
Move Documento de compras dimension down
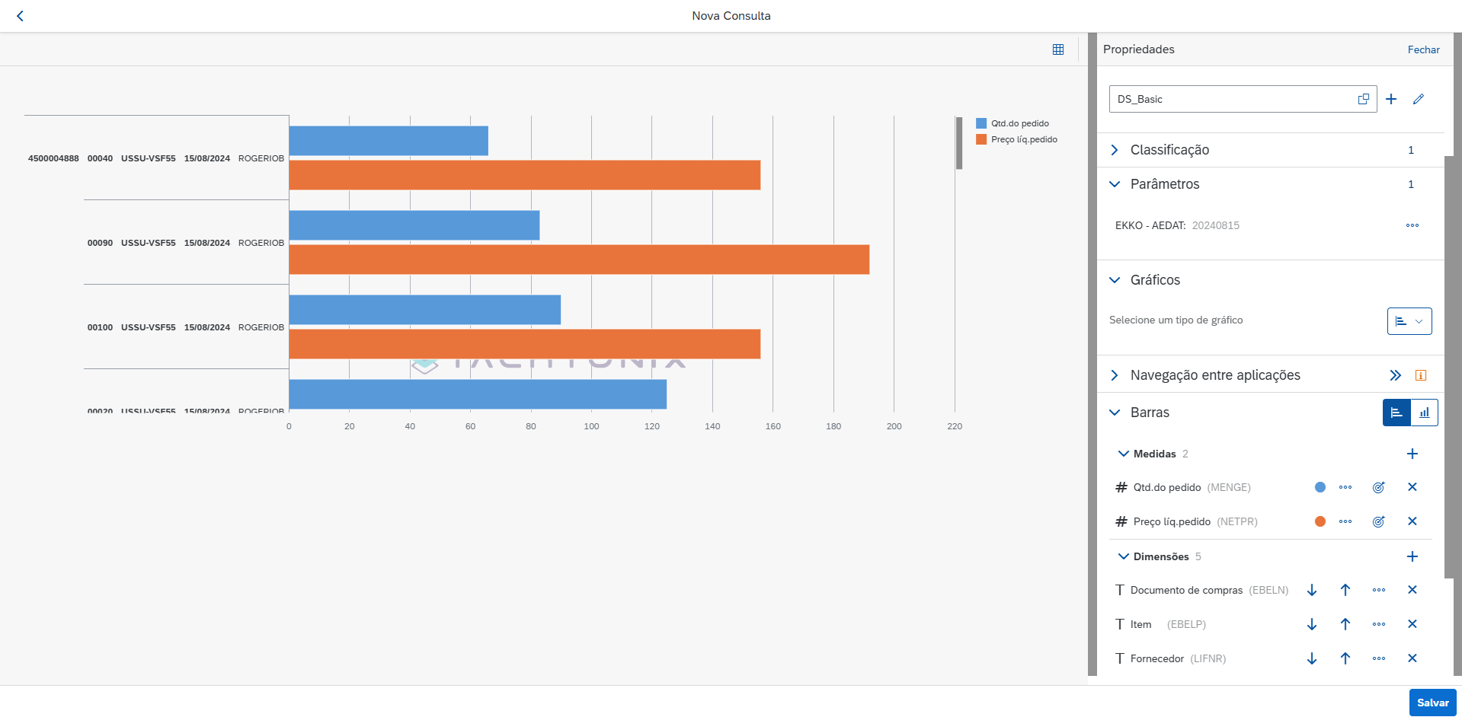[1311, 590]
